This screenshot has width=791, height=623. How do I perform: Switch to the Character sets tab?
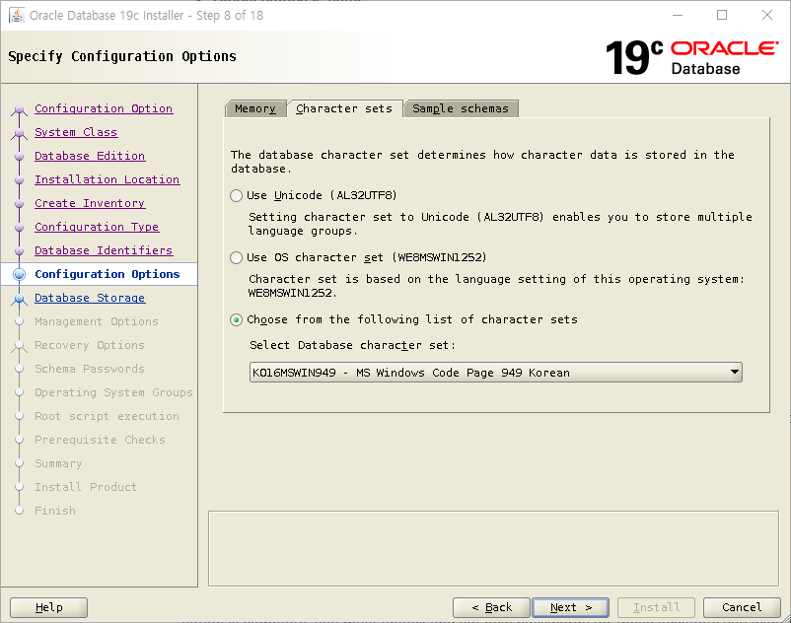pyautogui.click(x=344, y=108)
